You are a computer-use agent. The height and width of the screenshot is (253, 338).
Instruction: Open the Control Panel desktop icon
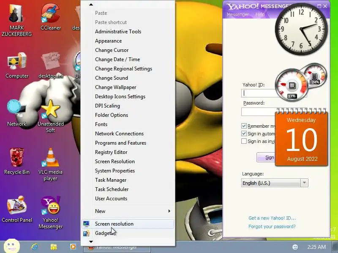point(17,209)
